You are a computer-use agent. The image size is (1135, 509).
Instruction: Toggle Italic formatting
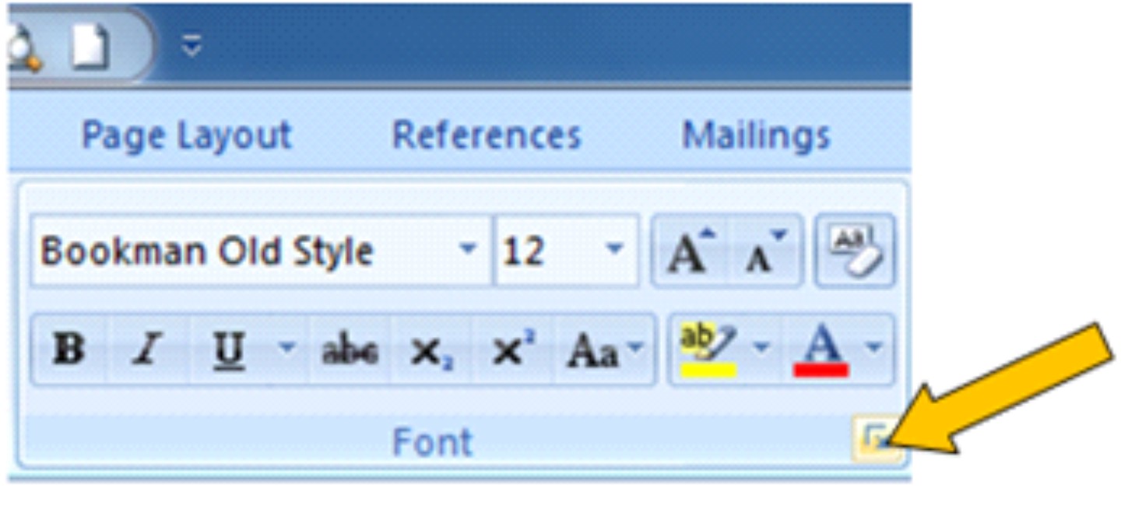click(146, 349)
